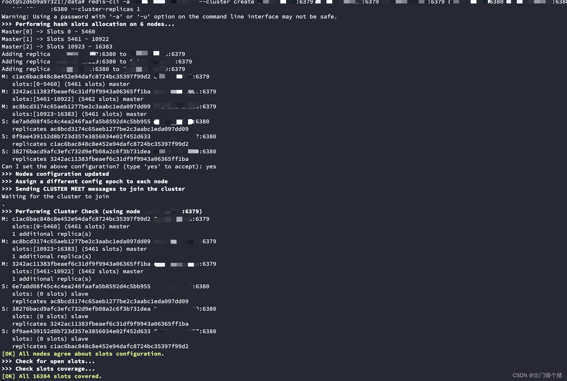Click the CSDN watermark text
This screenshot has height=381, width=567.
(537, 375)
